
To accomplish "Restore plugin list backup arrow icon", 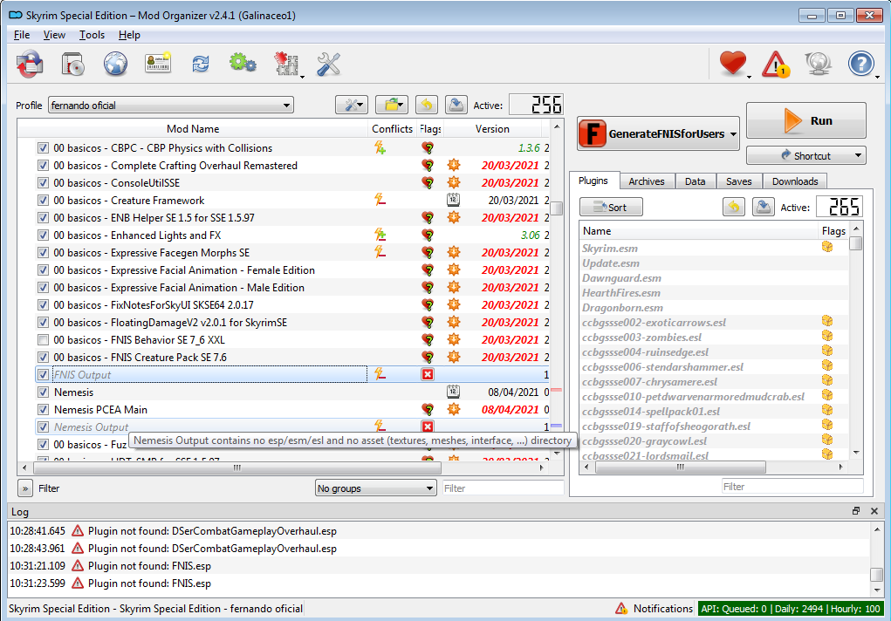I will pyautogui.click(x=734, y=207).
